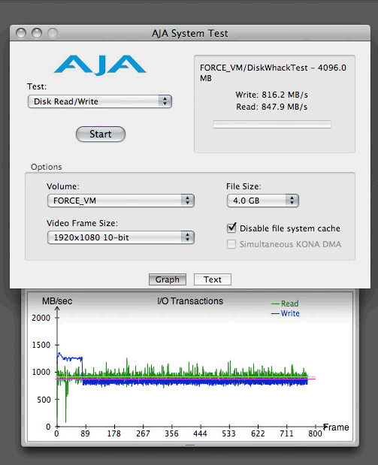Screen dimensions: 378x465
Task: Click the FORCE_VM/DiskWhackTest file label
Action: [x=273, y=73]
